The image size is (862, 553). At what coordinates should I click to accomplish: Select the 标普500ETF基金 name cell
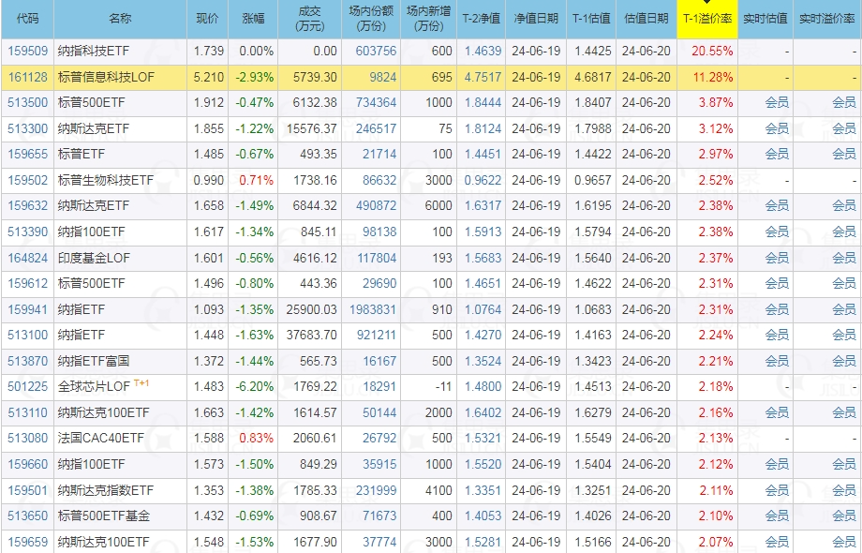pyautogui.click(x=120, y=516)
